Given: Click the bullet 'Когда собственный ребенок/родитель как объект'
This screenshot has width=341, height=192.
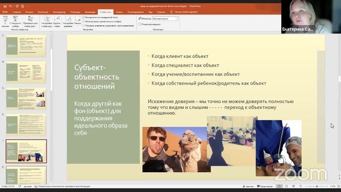Looking at the screenshot, I should [x=209, y=83].
